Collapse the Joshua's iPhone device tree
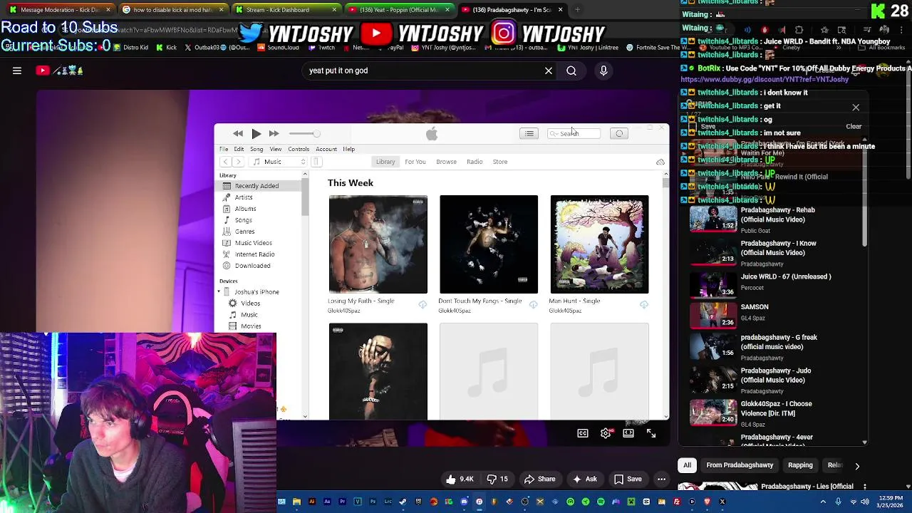The width and height of the screenshot is (912, 513). 219,292
